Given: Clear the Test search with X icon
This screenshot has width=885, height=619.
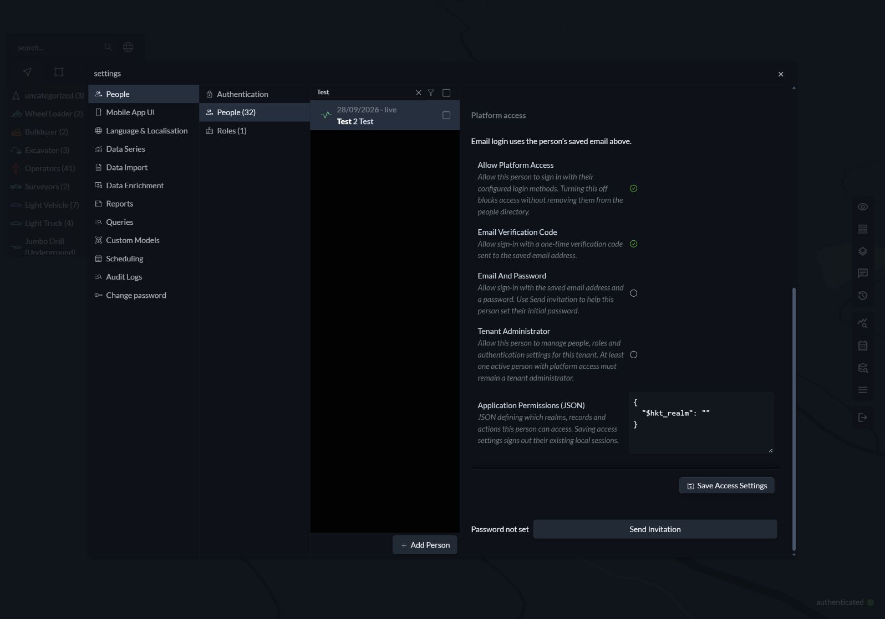Looking at the screenshot, I should pos(419,92).
